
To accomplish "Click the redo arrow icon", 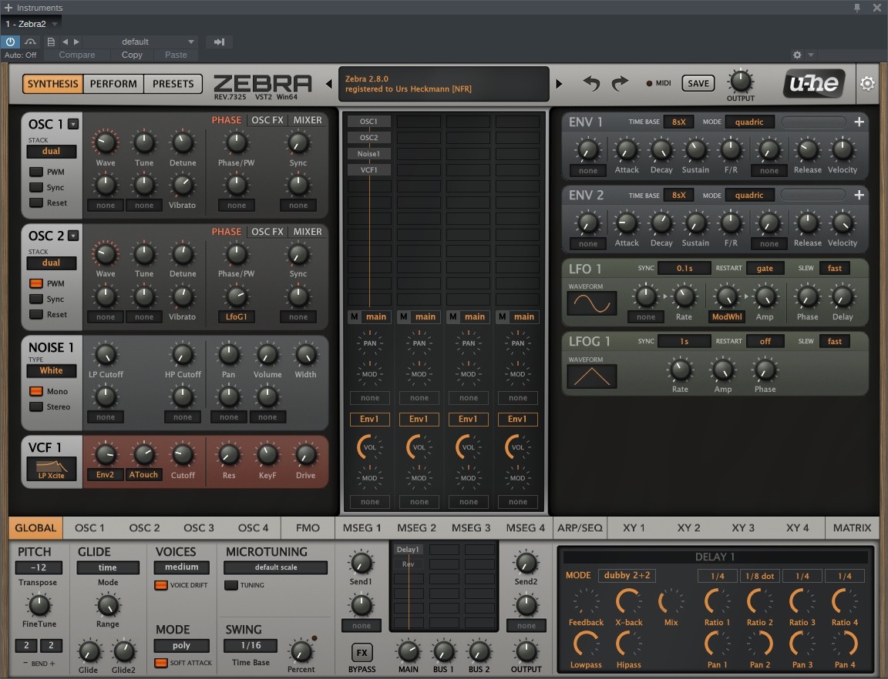I will [620, 83].
